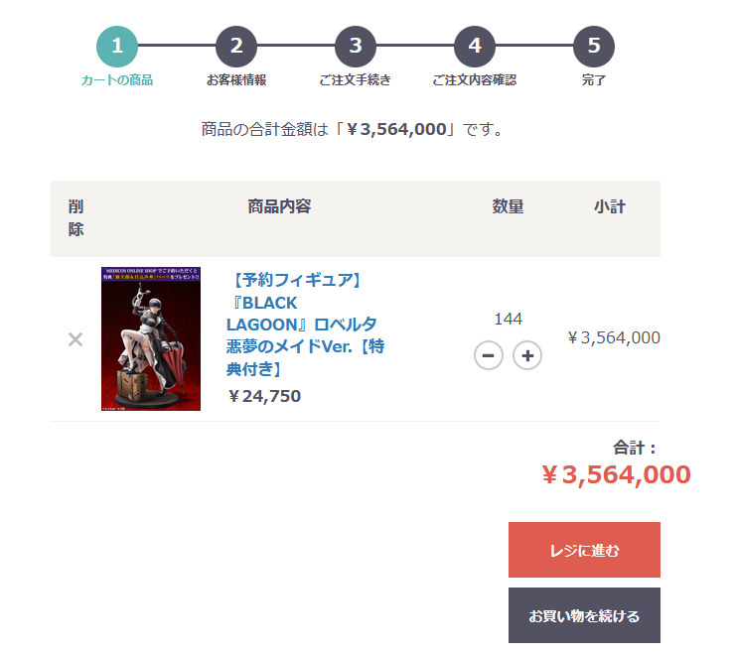Select the 完了 step label

click(x=593, y=80)
